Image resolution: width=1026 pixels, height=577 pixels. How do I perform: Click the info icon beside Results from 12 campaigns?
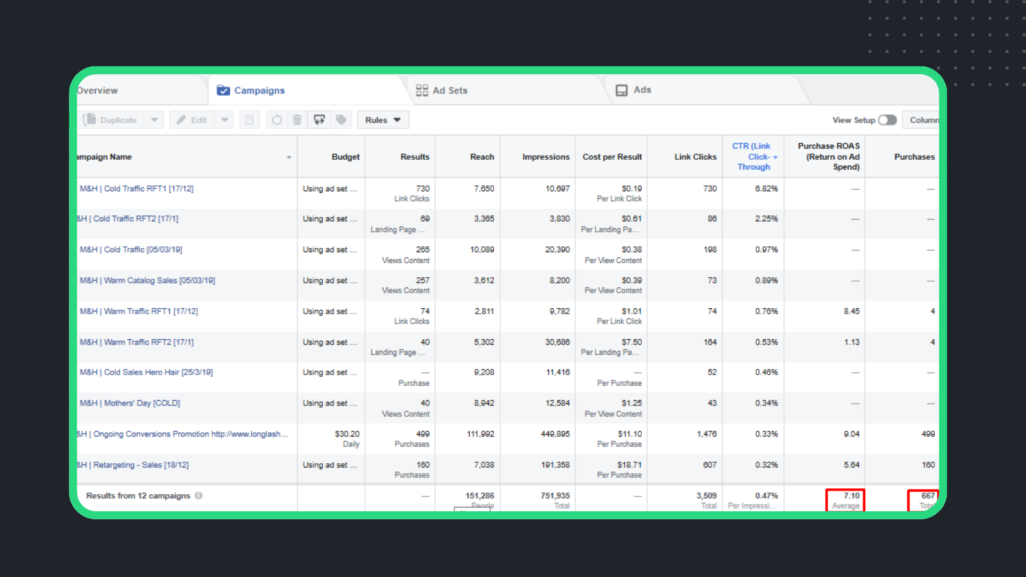[x=199, y=496]
